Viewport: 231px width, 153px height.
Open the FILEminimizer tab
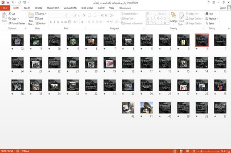(x=125, y=8)
